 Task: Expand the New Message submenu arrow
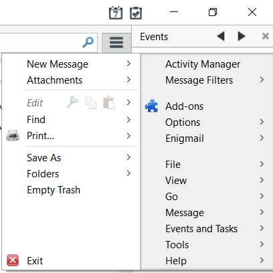[128, 64]
